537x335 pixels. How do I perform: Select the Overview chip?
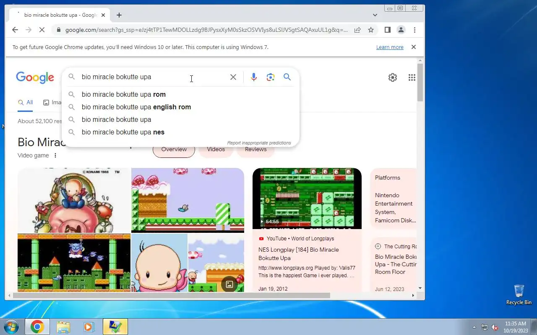pyautogui.click(x=174, y=149)
